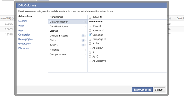Enable the Ad Objective checkbox

click(x=90, y=61)
